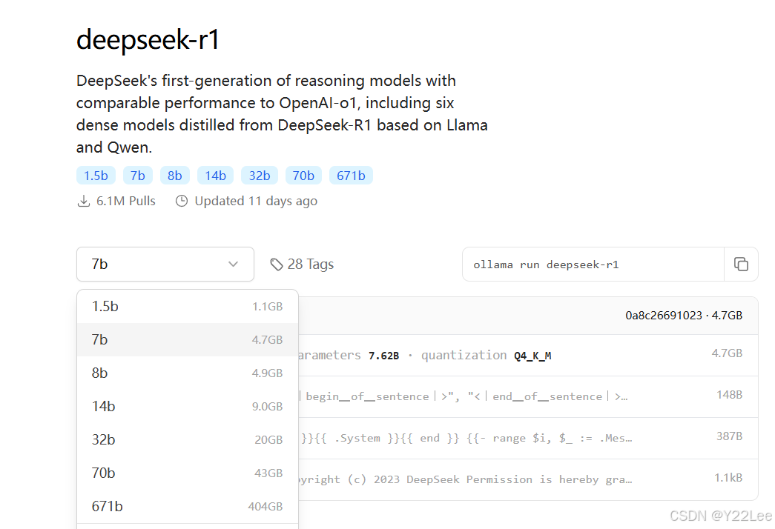
Task: Click the tag icon beside 28 Tags
Action: [x=277, y=264]
